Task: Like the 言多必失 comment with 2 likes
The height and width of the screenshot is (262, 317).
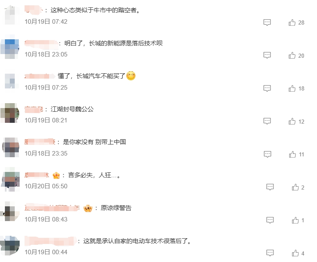Action: point(295,187)
